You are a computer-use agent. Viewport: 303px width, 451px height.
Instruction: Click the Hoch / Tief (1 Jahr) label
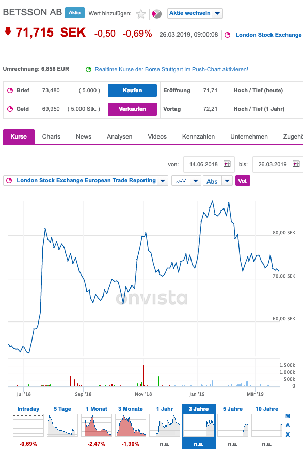click(259, 109)
